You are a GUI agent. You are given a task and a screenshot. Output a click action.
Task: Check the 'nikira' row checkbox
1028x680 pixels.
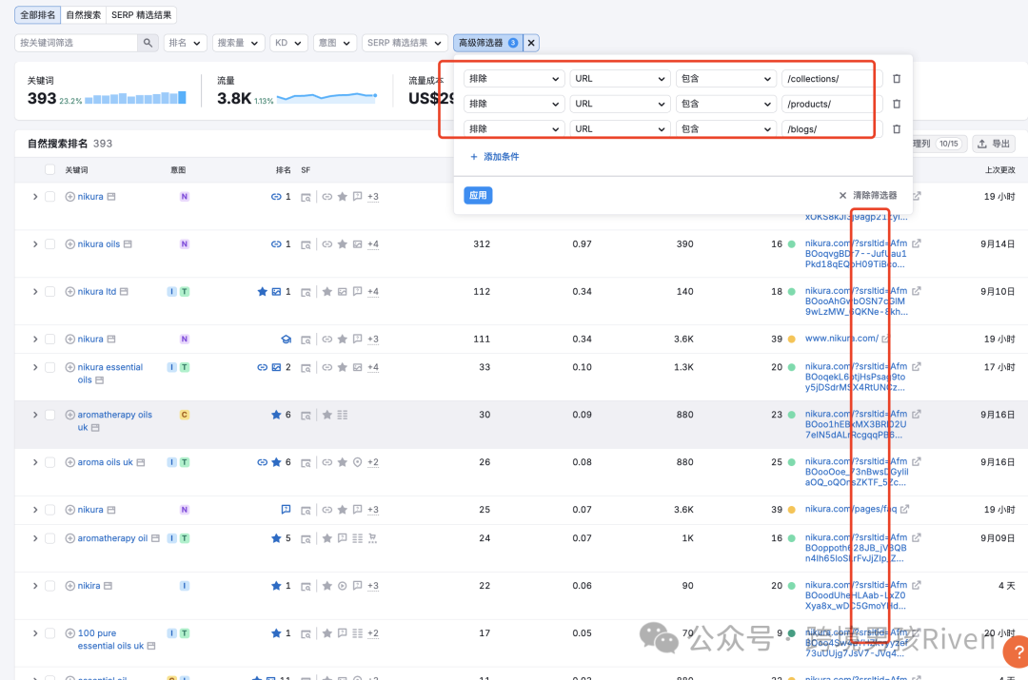pos(49,586)
